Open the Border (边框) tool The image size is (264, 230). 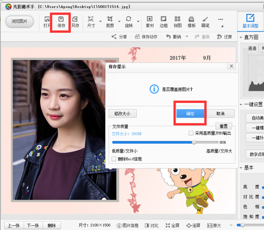click(163, 22)
